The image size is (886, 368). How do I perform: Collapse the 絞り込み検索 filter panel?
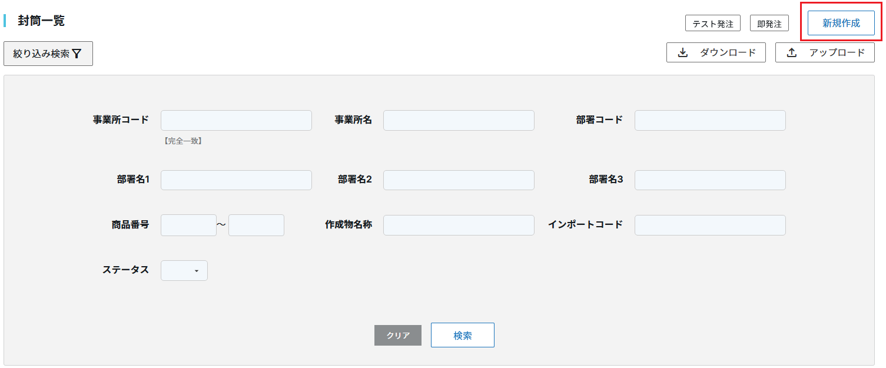[48, 54]
